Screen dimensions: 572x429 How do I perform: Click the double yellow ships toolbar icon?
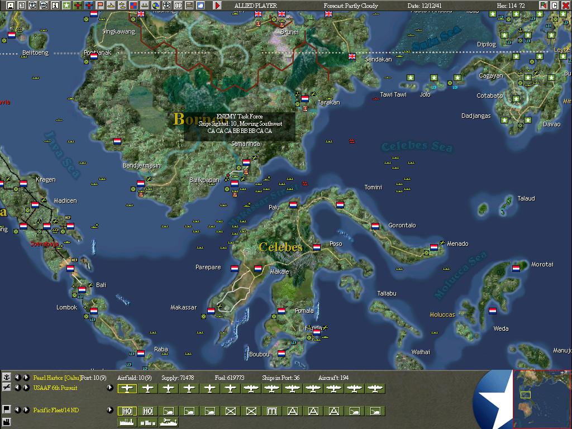122,5
